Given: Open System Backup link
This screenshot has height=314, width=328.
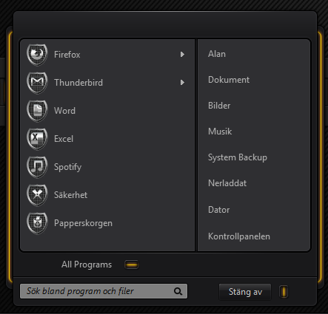Looking at the screenshot, I should [x=238, y=157].
